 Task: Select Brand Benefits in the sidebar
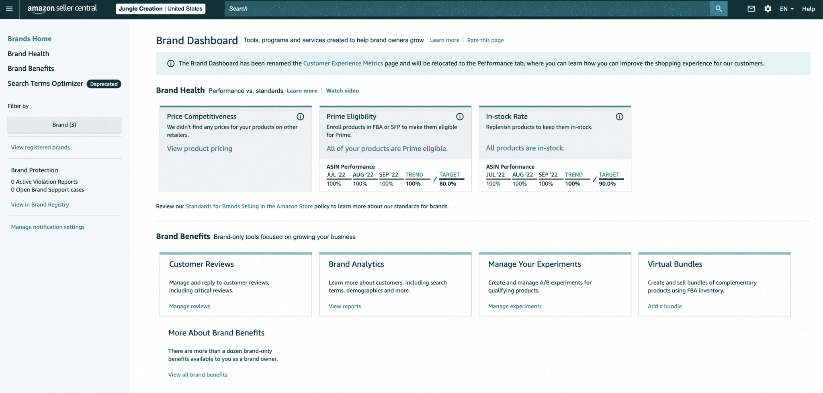point(31,68)
